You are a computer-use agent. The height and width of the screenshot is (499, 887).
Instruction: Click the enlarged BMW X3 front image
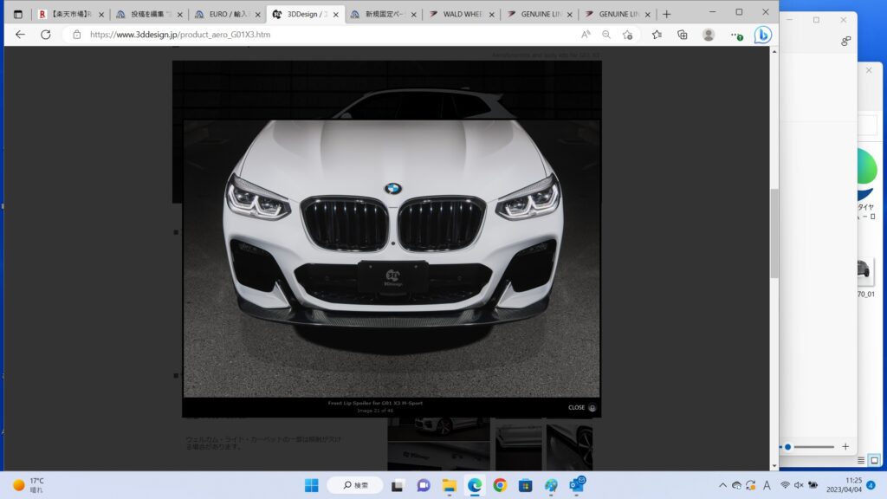[x=392, y=258]
